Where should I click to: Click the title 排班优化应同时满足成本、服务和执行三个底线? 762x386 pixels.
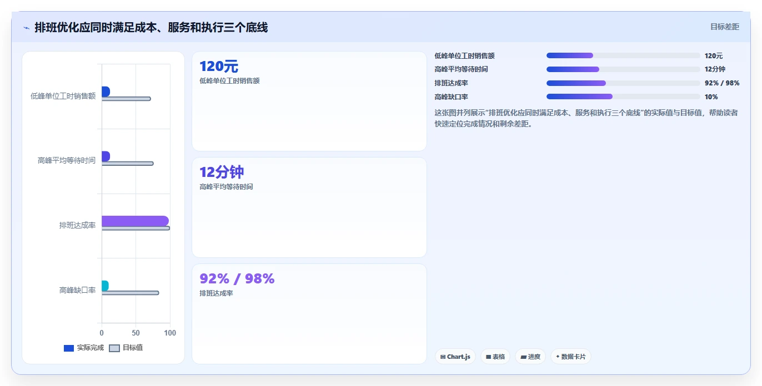(x=151, y=27)
